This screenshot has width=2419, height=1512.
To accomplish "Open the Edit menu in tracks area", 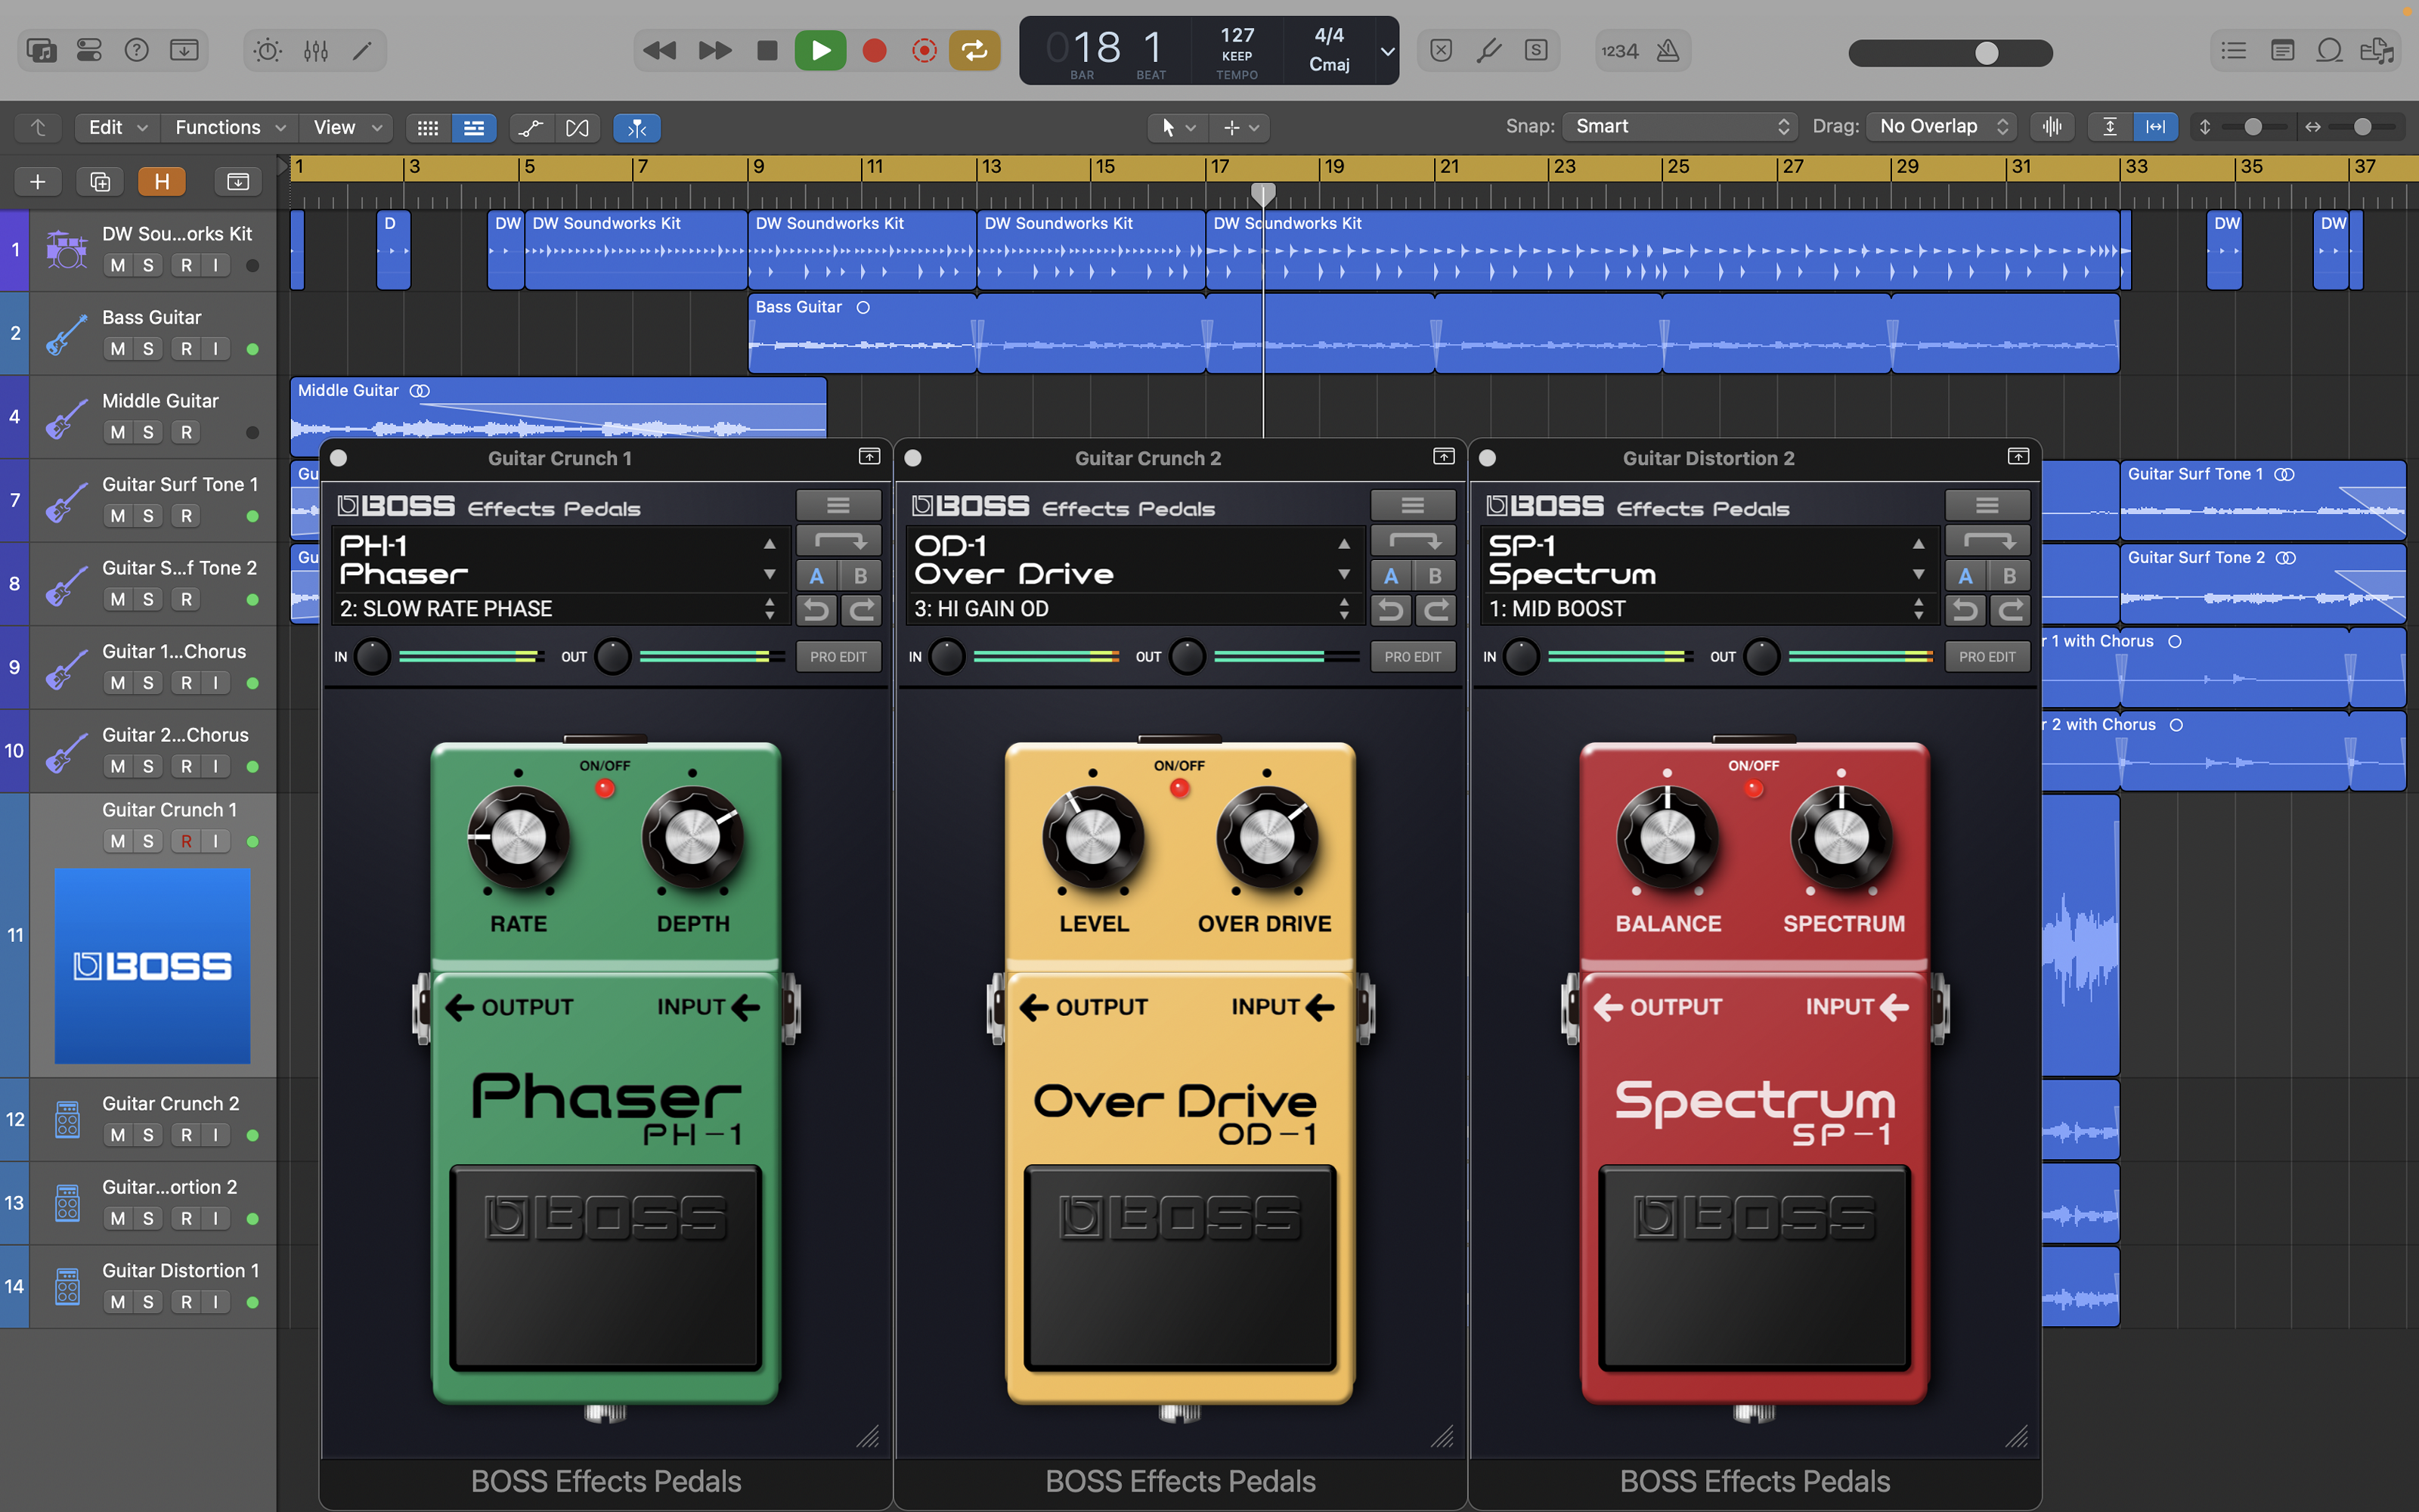I will pos(116,127).
